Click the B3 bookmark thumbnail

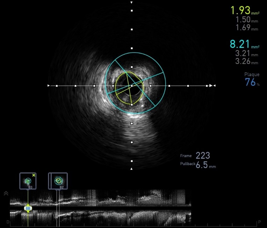[x=28, y=181]
